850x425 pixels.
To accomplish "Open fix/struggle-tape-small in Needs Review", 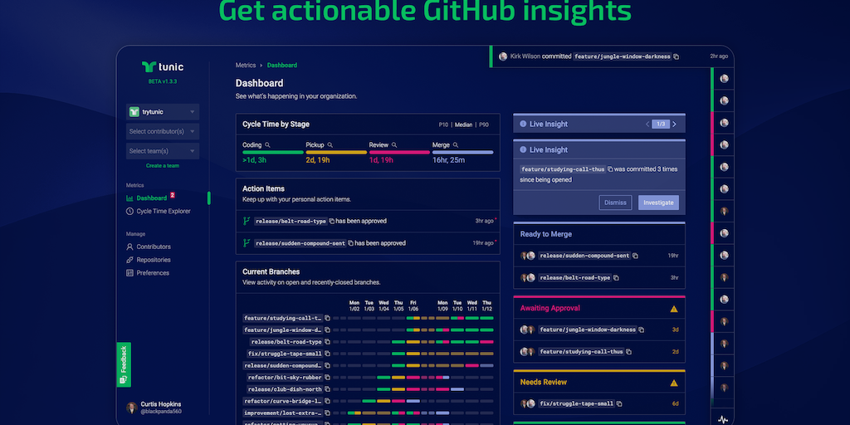I will point(599,404).
